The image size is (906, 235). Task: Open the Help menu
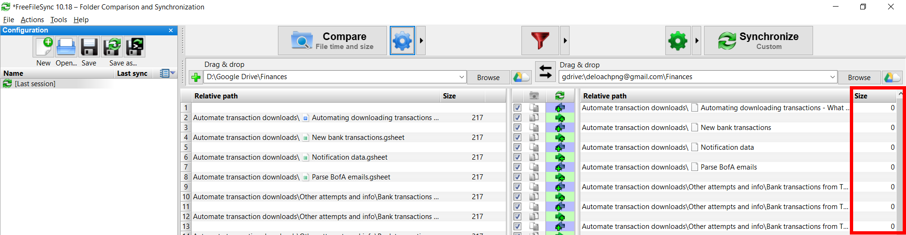pyautogui.click(x=81, y=20)
